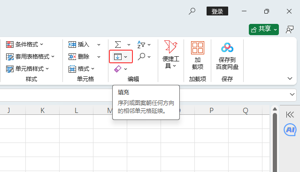Collapse side panel with double-arrow icon

pos(290,114)
